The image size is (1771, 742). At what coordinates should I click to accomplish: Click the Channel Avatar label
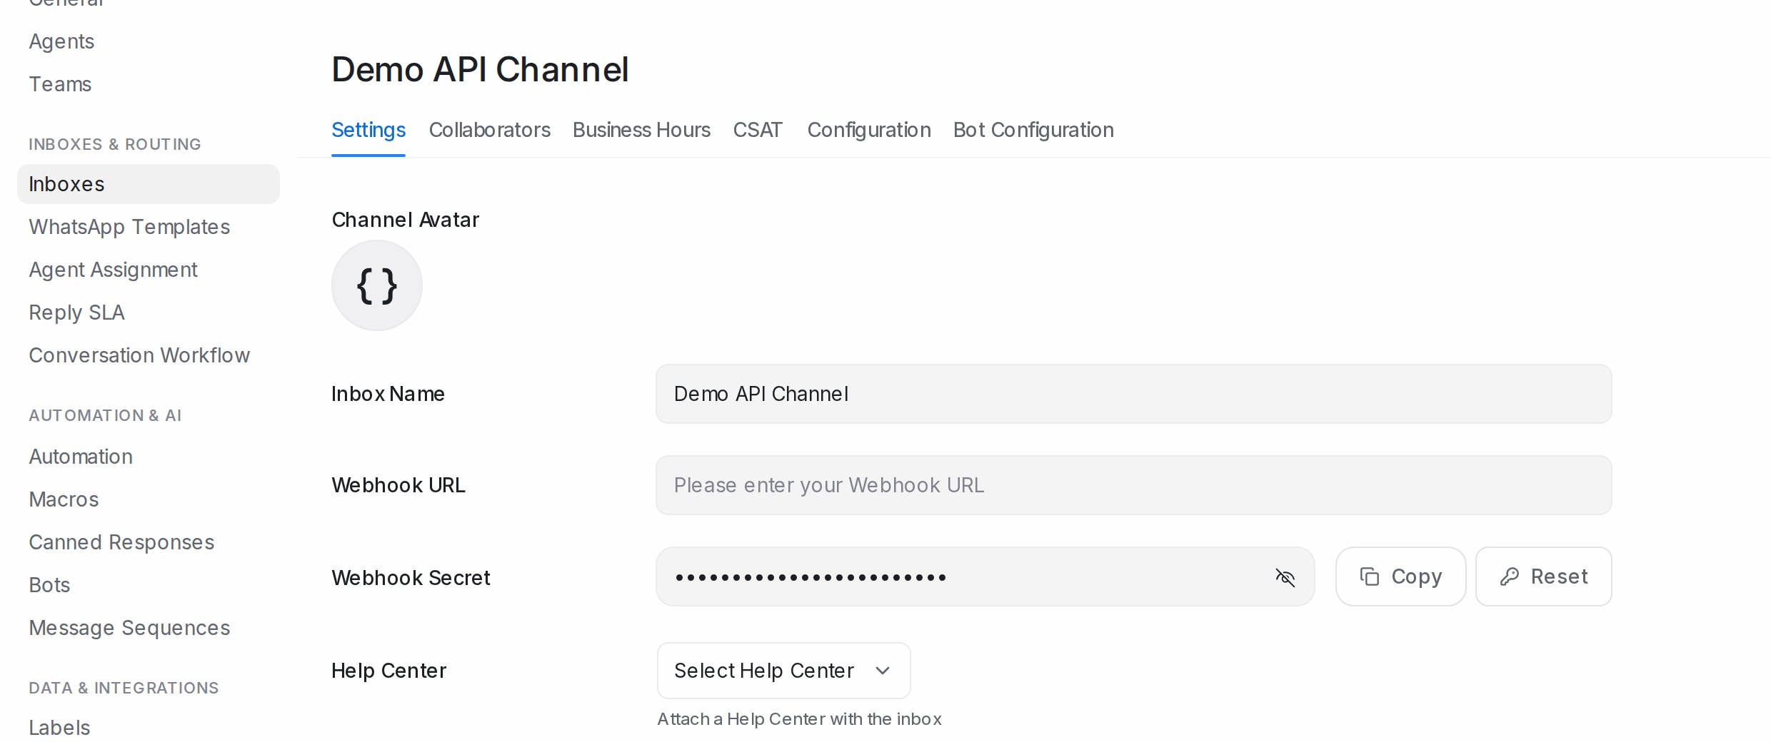tap(405, 220)
